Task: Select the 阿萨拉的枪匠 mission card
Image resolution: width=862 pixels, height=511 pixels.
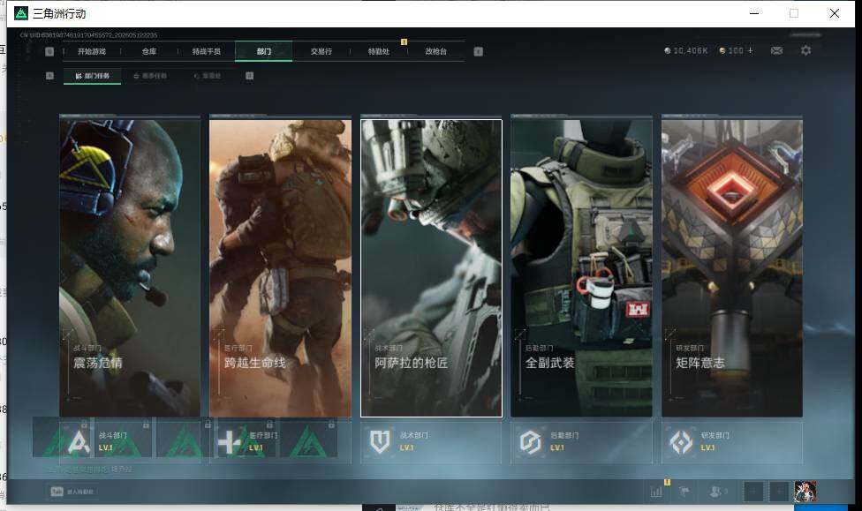Action: (431, 268)
